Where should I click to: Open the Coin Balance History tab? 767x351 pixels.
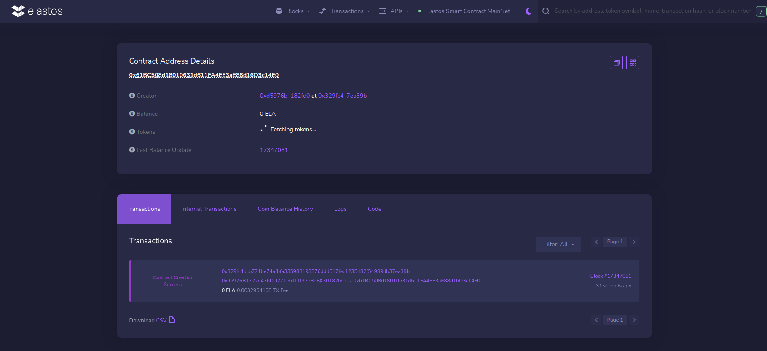pyautogui.click(x=285, y=209)
